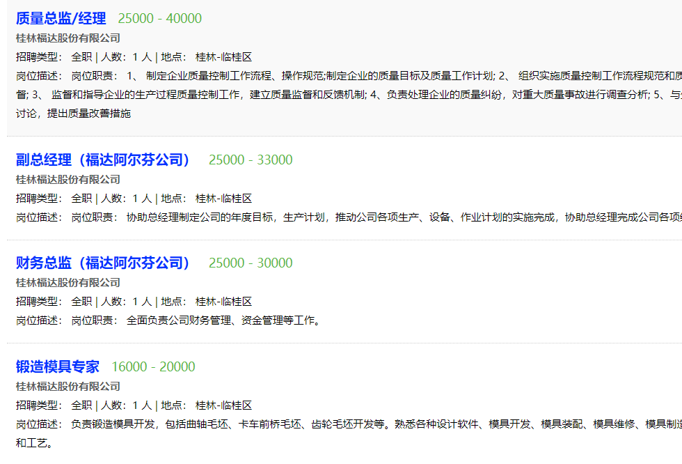Viewport: 682px width, 464px height.
Task: Click 招聘类型 全职 in the 锻造模具专家 listing
Action: (x=54, y=405)
